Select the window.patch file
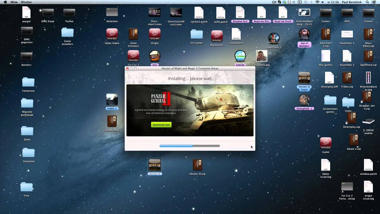The image size is (380, 214). coord(368,165)
